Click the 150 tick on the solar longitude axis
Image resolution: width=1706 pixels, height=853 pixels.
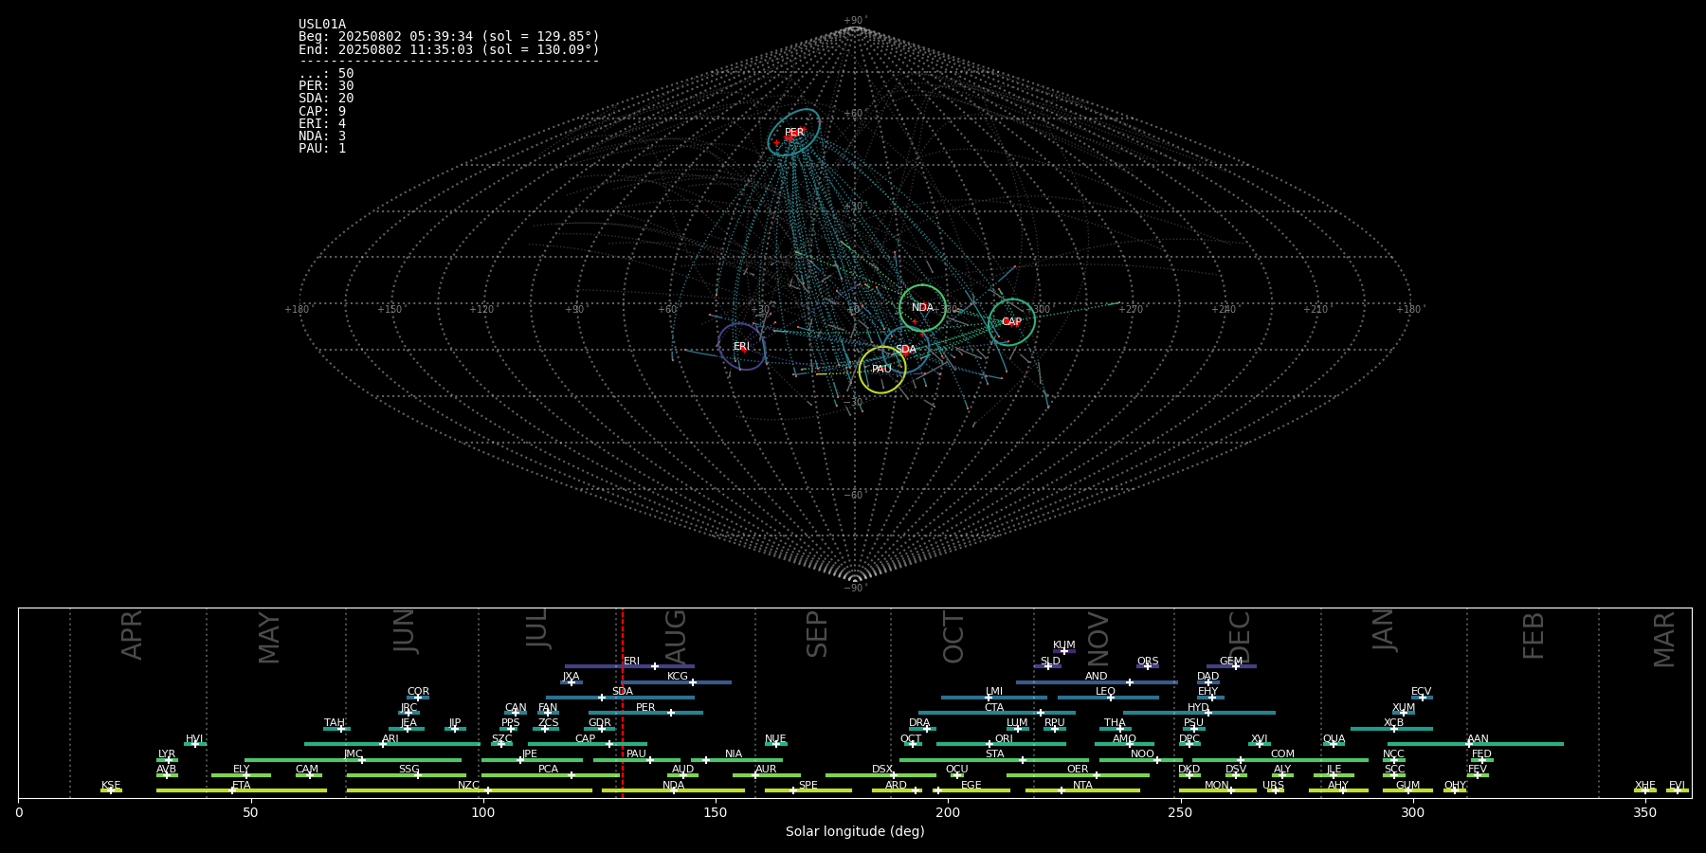point(716,812)
